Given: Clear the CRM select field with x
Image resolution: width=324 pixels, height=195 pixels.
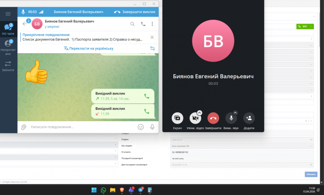Looking at the screenshot, I should click(x=306, y=121).
